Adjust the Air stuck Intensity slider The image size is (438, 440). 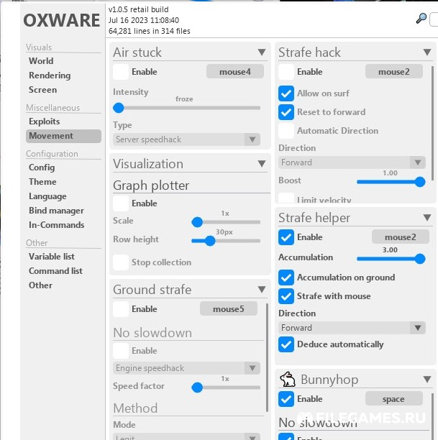186,108
